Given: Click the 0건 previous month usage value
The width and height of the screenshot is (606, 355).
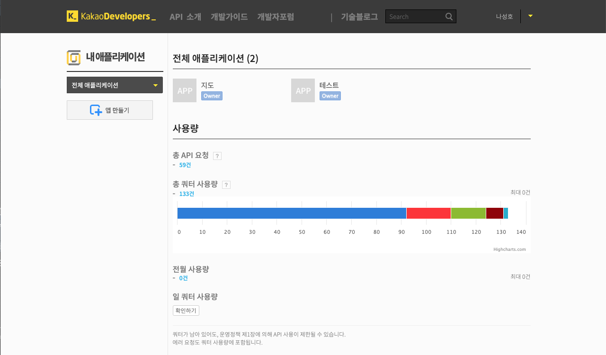Looking at the screenshot, I should [184, 278].
